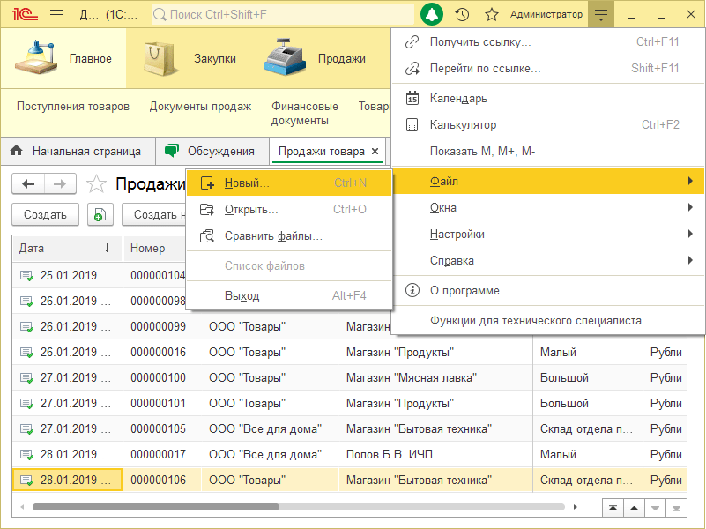
Task: Select the 25.01.2019 document row
Action: pos(99,276)
